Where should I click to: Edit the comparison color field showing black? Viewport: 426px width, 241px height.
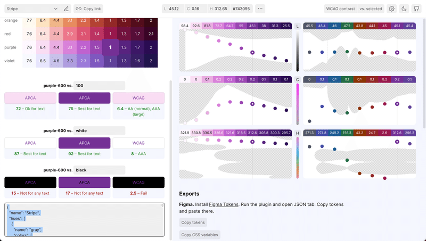(x=99, y=170)
